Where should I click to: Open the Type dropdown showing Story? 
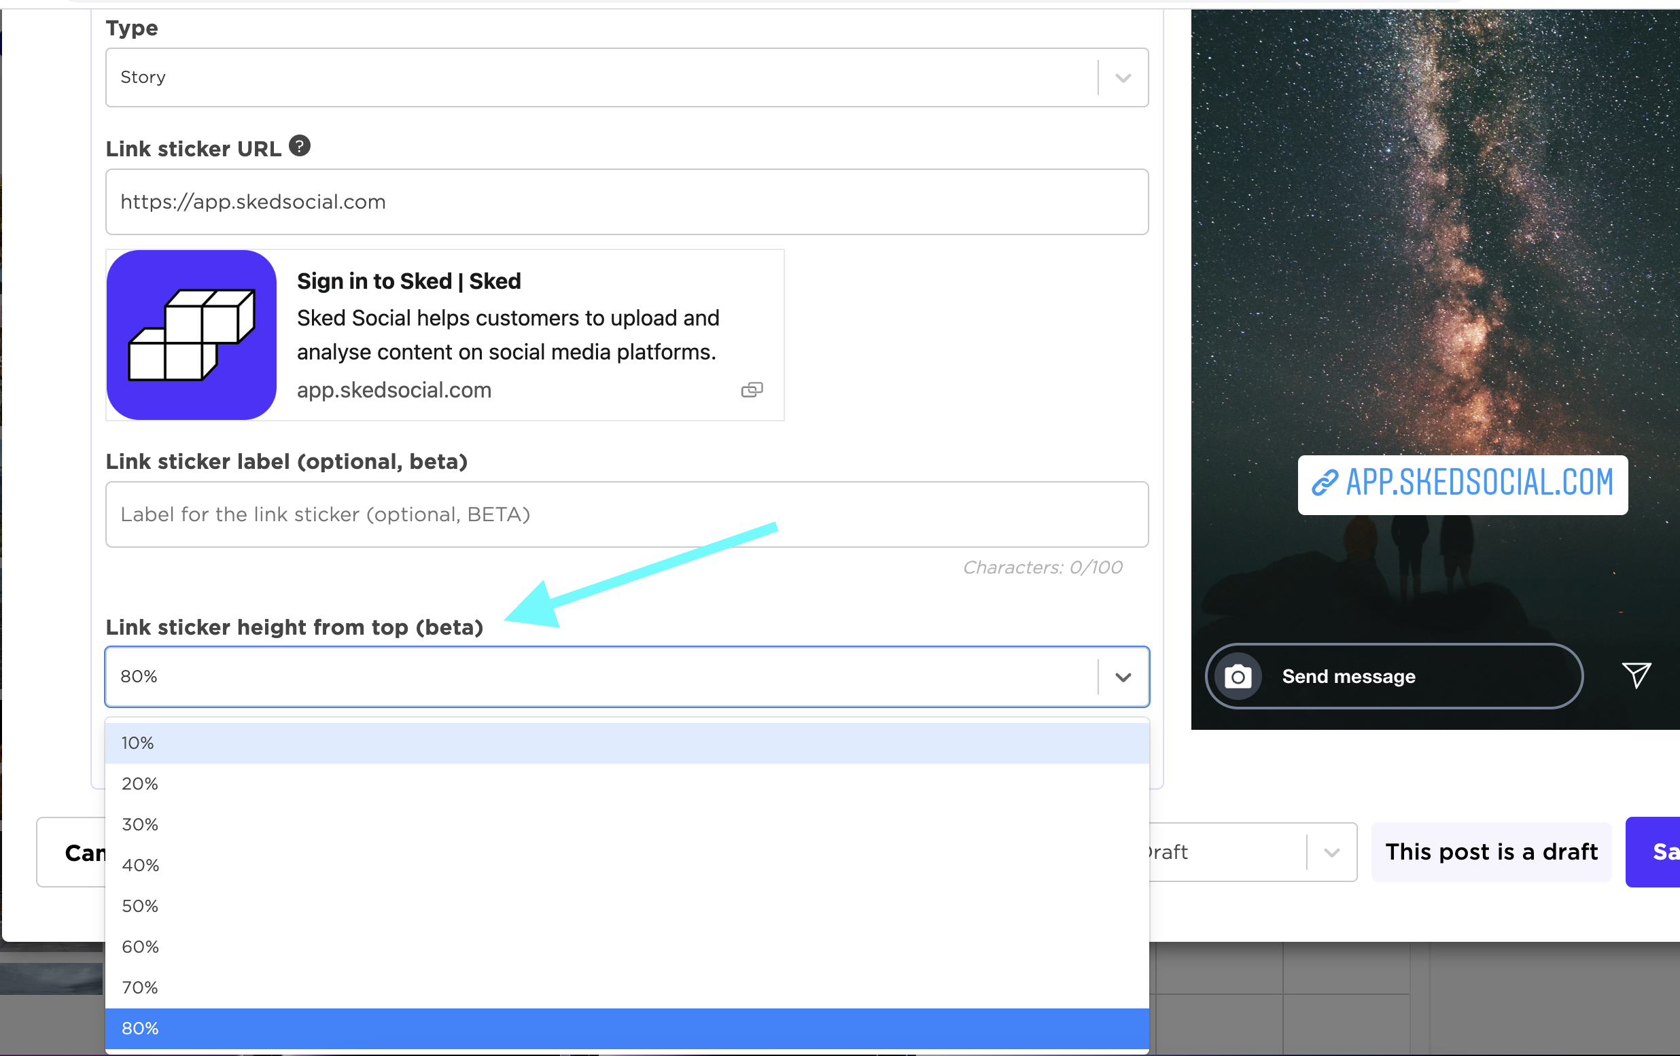tap(627, 77)
